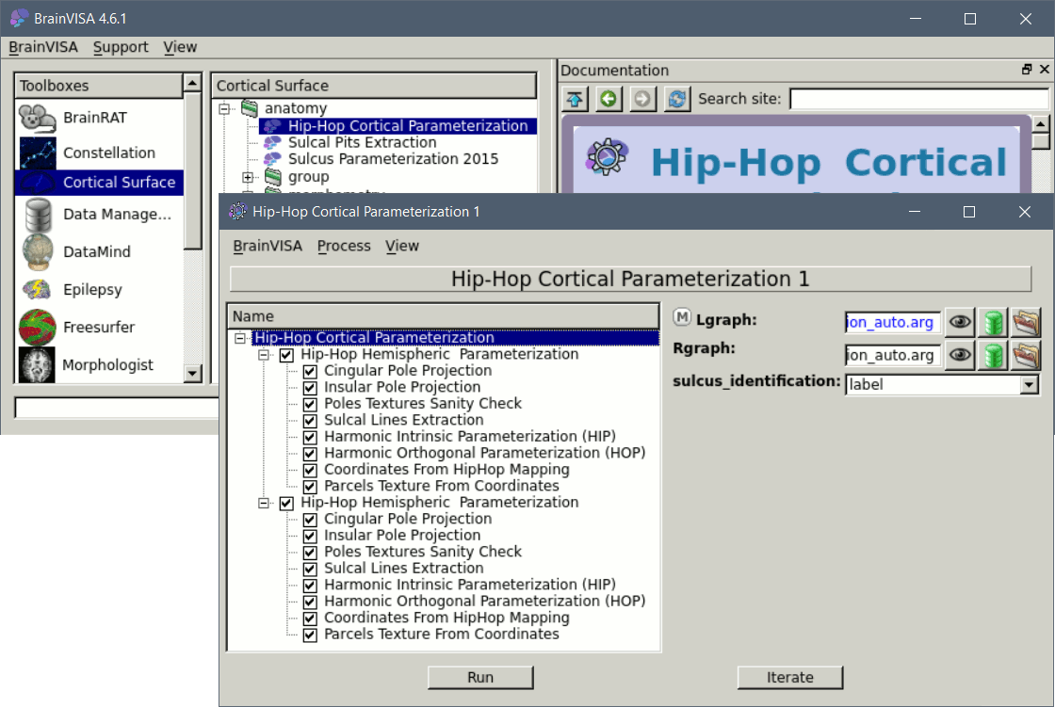
Task: Collapse the anatomy folder in the tree
Action: (224, 109)
